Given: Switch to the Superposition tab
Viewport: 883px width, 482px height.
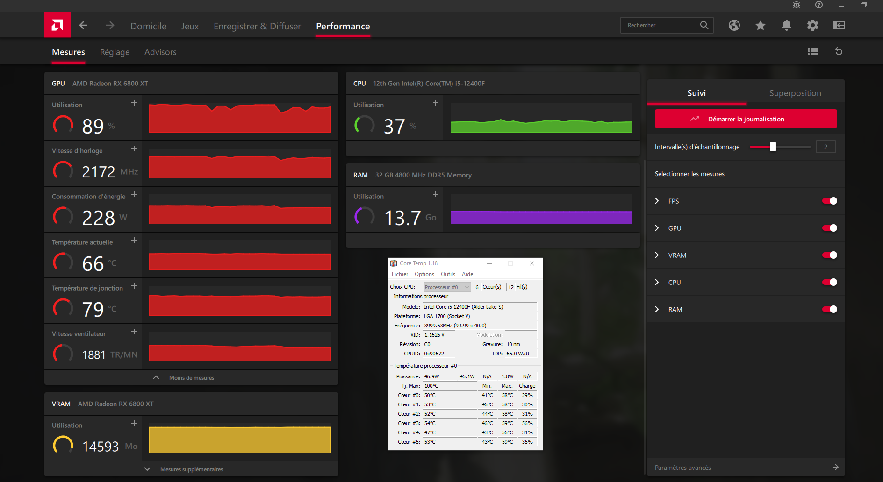Looking at the screenshot, I should point(795,93).
